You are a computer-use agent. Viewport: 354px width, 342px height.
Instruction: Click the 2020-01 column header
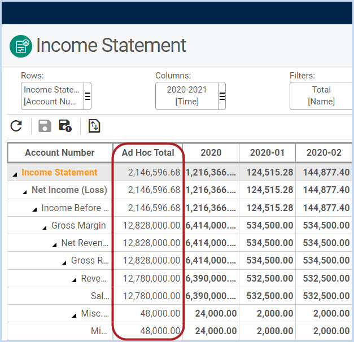coord(267,152)
